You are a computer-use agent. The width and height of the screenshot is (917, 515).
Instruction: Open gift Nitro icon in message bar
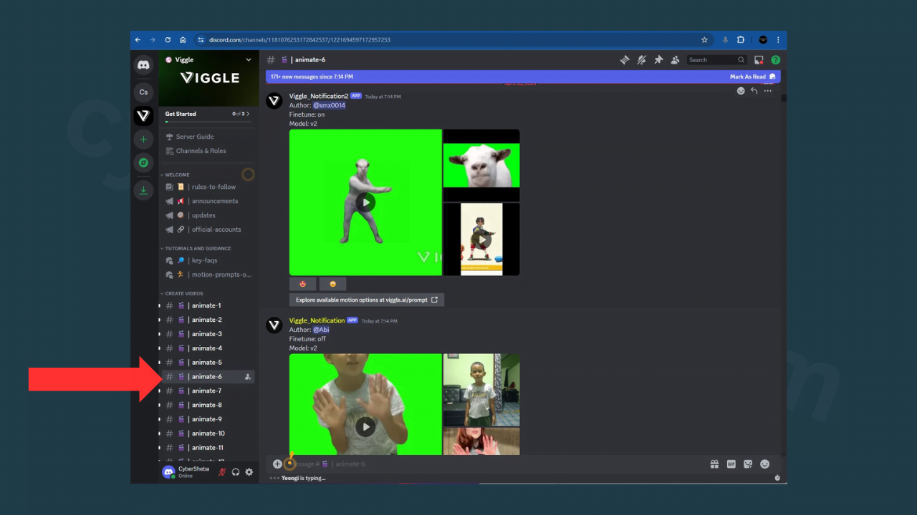pyautogui.click(x=714, y=463)
